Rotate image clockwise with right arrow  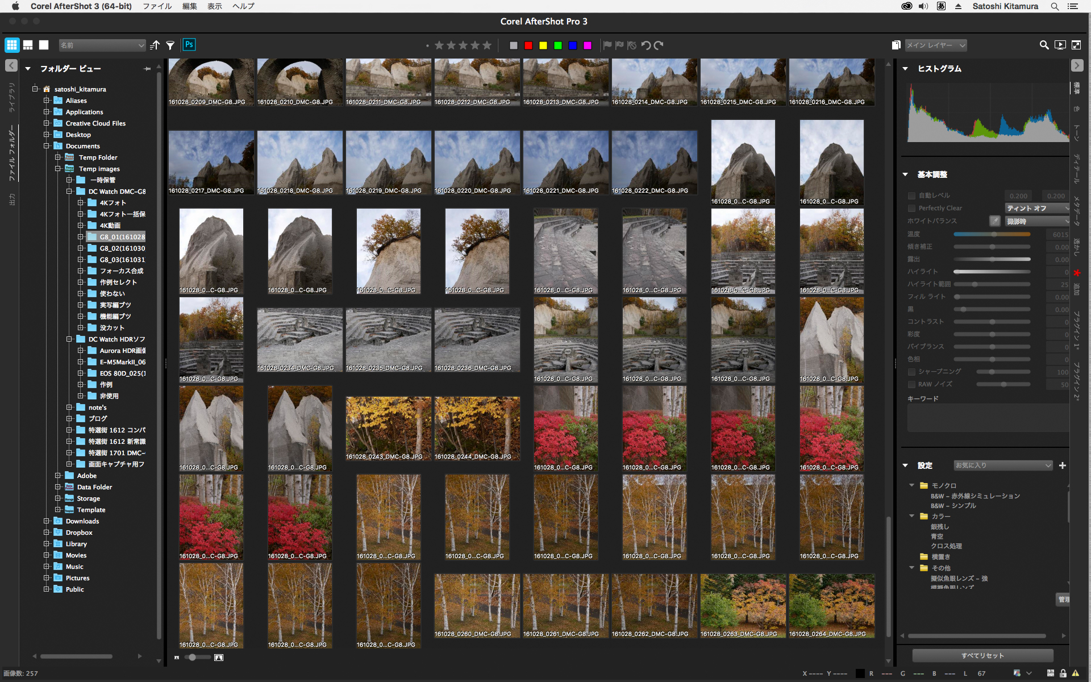pyautogui.click(x=659, y=45)
